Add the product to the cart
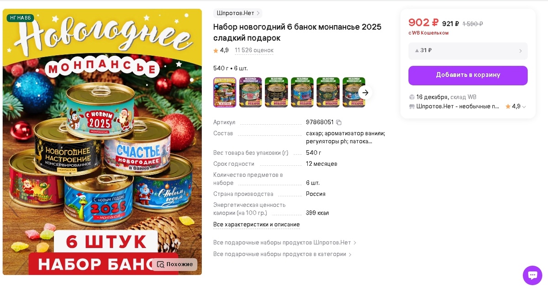548x290 pixels. coord(468,75)
